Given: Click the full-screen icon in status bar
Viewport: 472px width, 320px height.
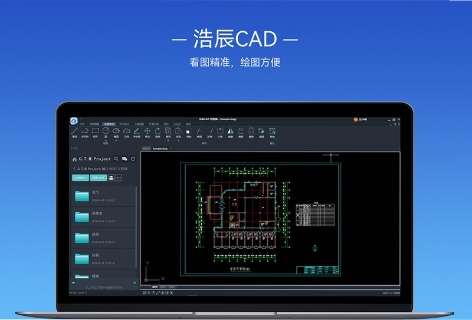Looking at the screenshot, I should point(172,293).
